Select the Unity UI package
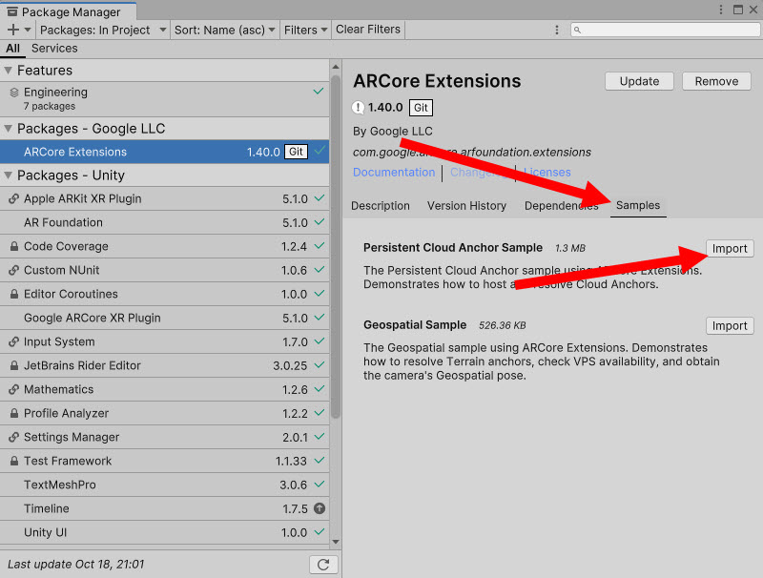Image resolution: width=763 pixels, height=578 pixels. click(164, 532)
